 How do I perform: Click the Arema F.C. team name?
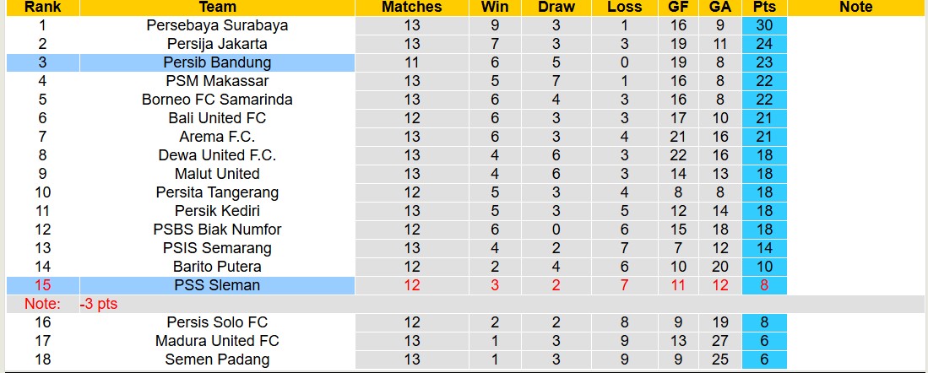click(217, 137)
